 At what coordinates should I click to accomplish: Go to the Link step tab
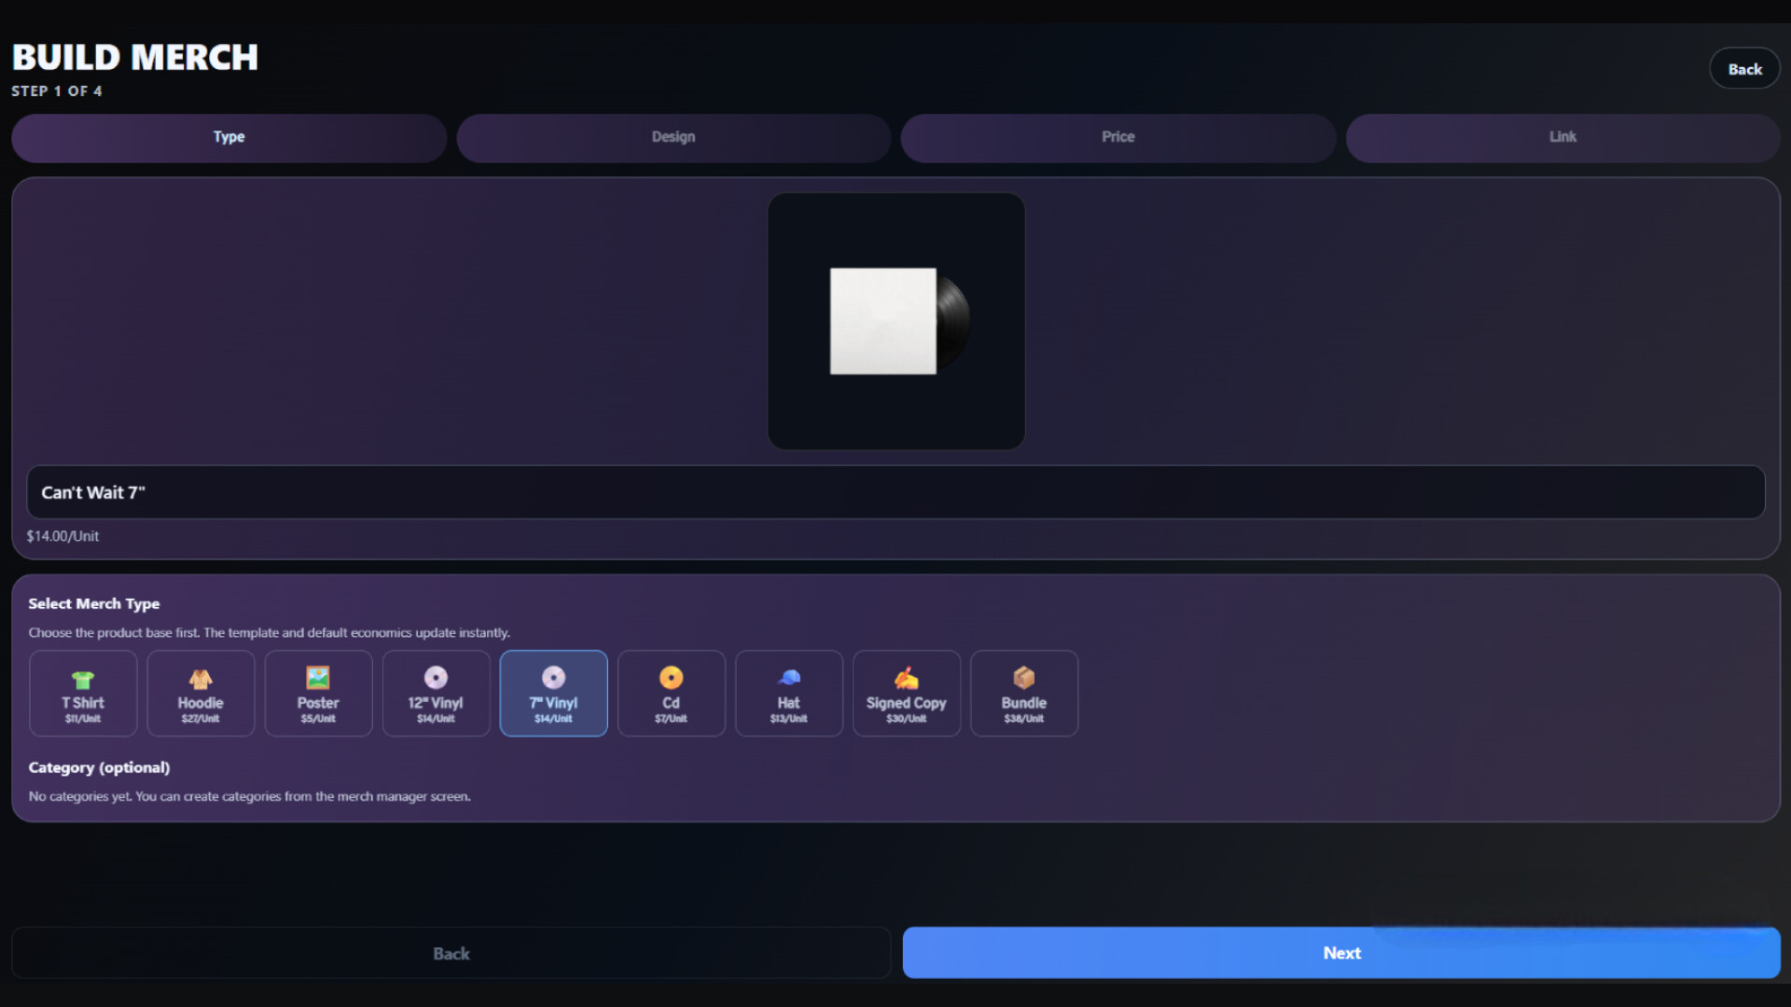pyautogui.click(x=1562, y=138)
